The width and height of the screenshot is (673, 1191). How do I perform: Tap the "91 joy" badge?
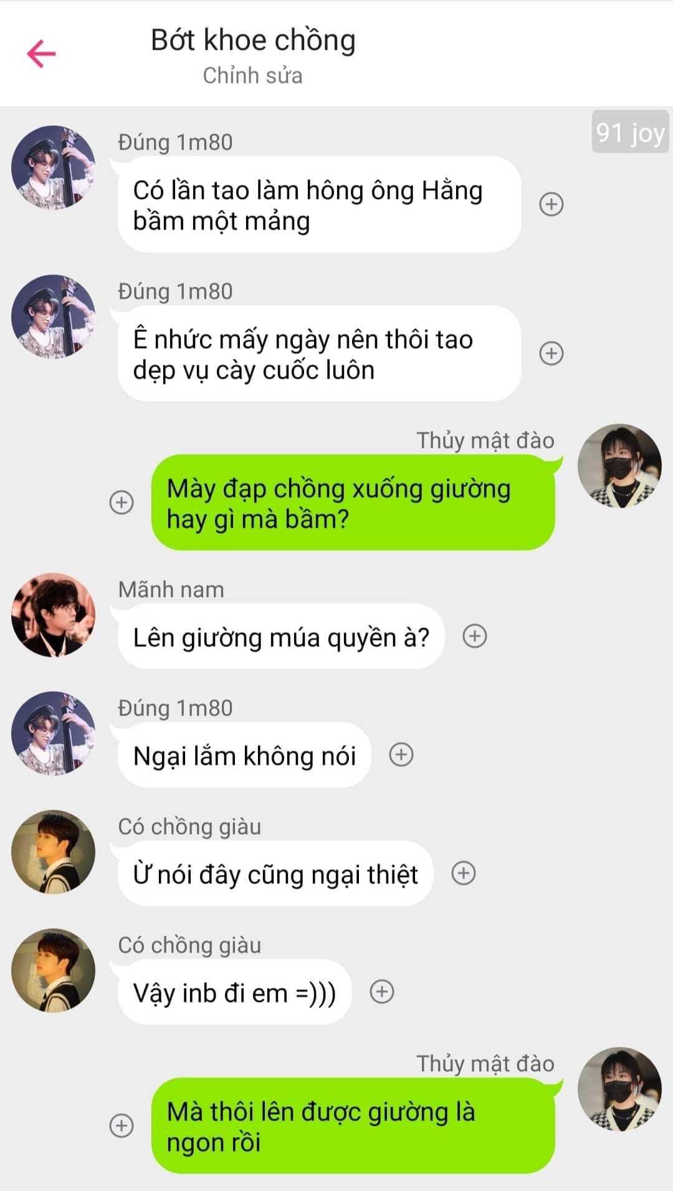(630, 132)
